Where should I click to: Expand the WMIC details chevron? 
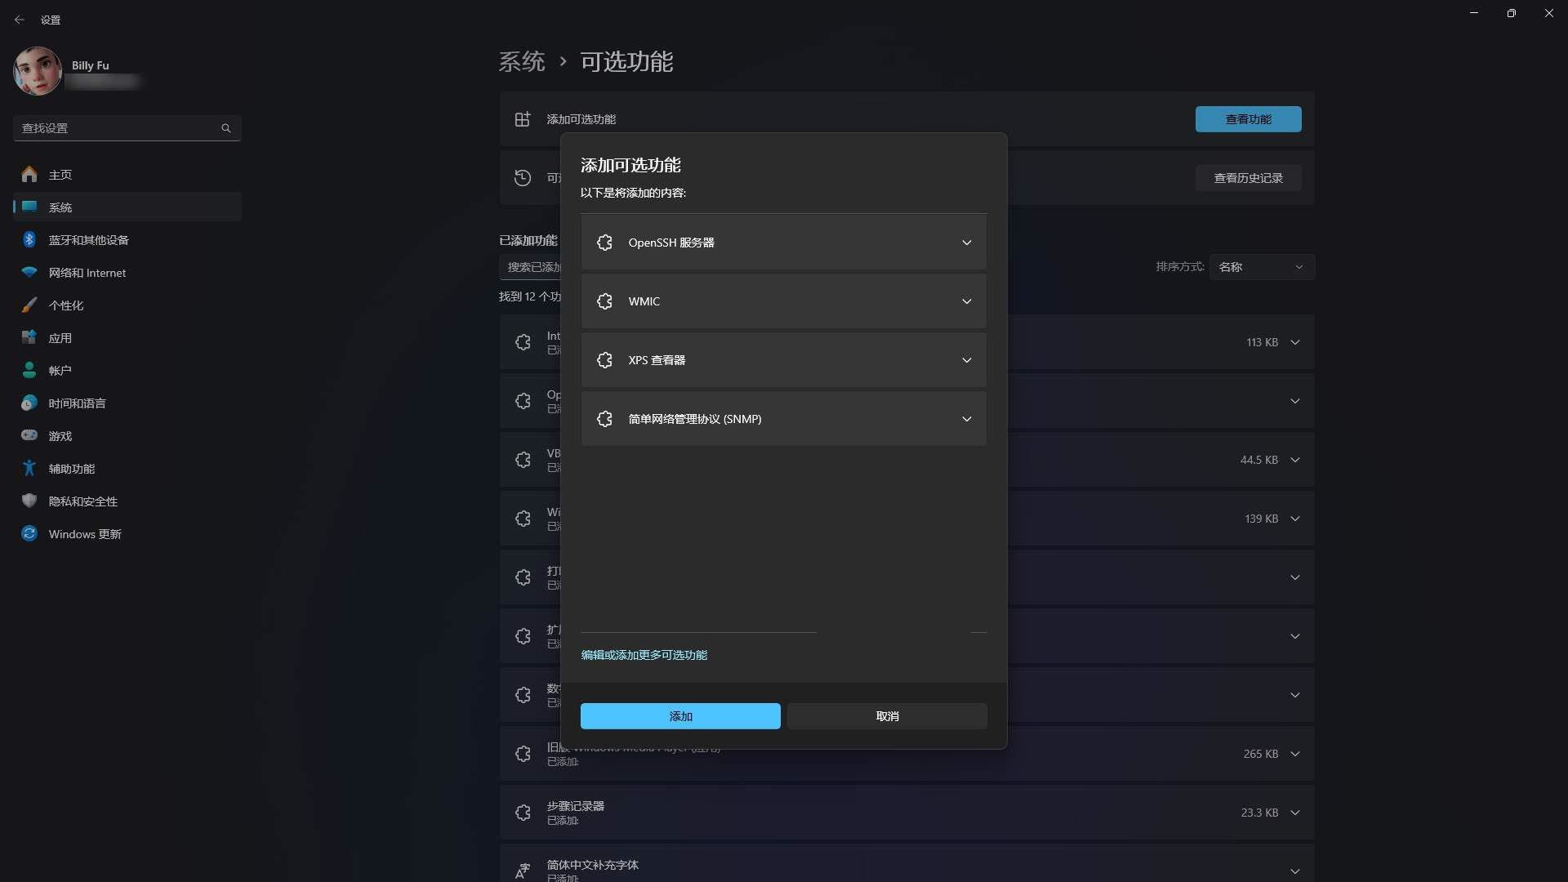[966, 301]
